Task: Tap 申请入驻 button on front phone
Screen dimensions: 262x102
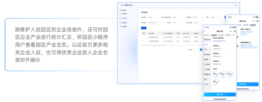Action: pyautogui.click(x=220, y=95)
